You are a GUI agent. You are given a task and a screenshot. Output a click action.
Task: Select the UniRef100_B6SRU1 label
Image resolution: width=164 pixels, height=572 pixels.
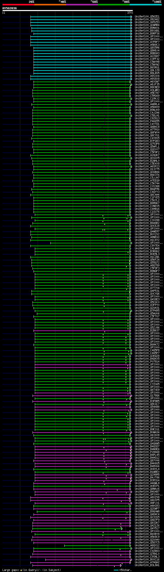click(x=147, y=68)
